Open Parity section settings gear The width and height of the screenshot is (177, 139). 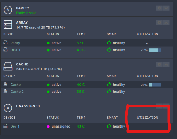point(159,8)
